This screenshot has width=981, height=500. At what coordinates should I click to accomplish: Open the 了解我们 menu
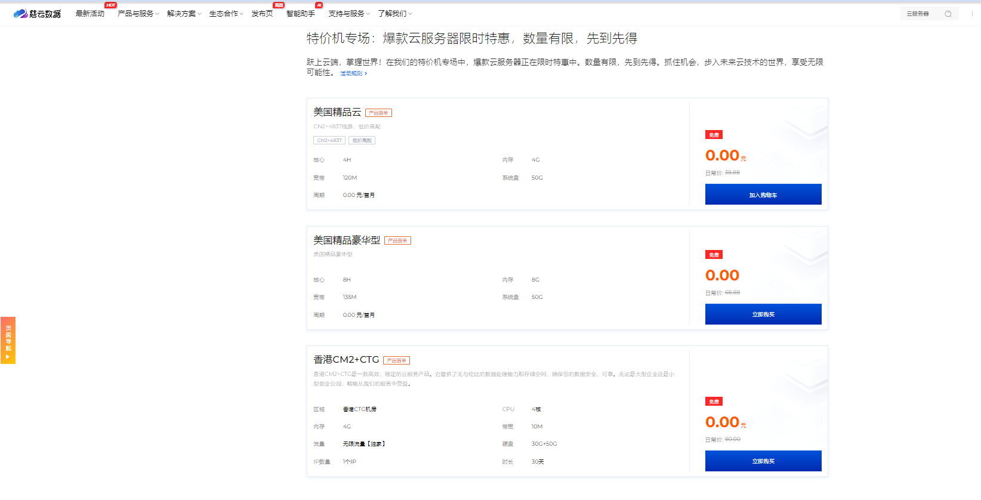coord(394,14)
